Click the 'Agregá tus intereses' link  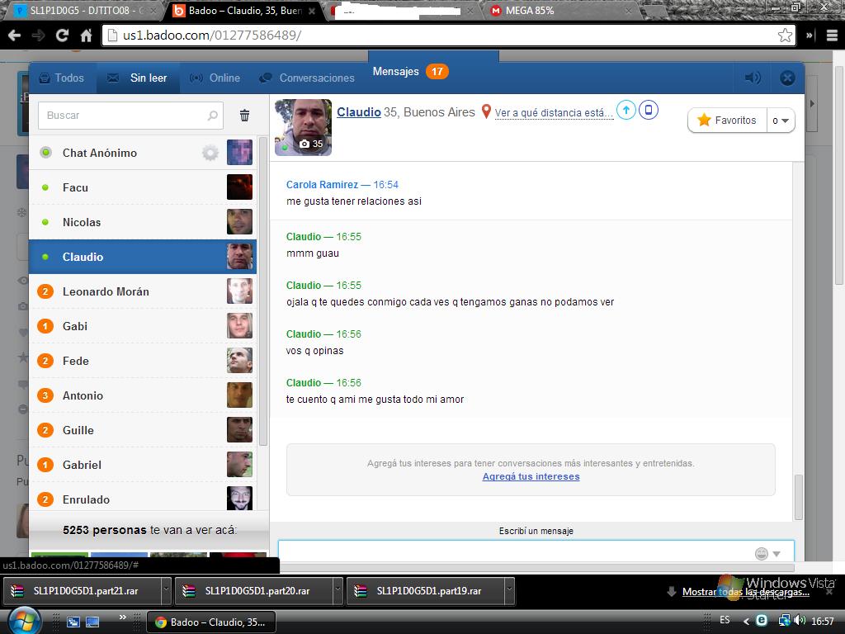531,476
